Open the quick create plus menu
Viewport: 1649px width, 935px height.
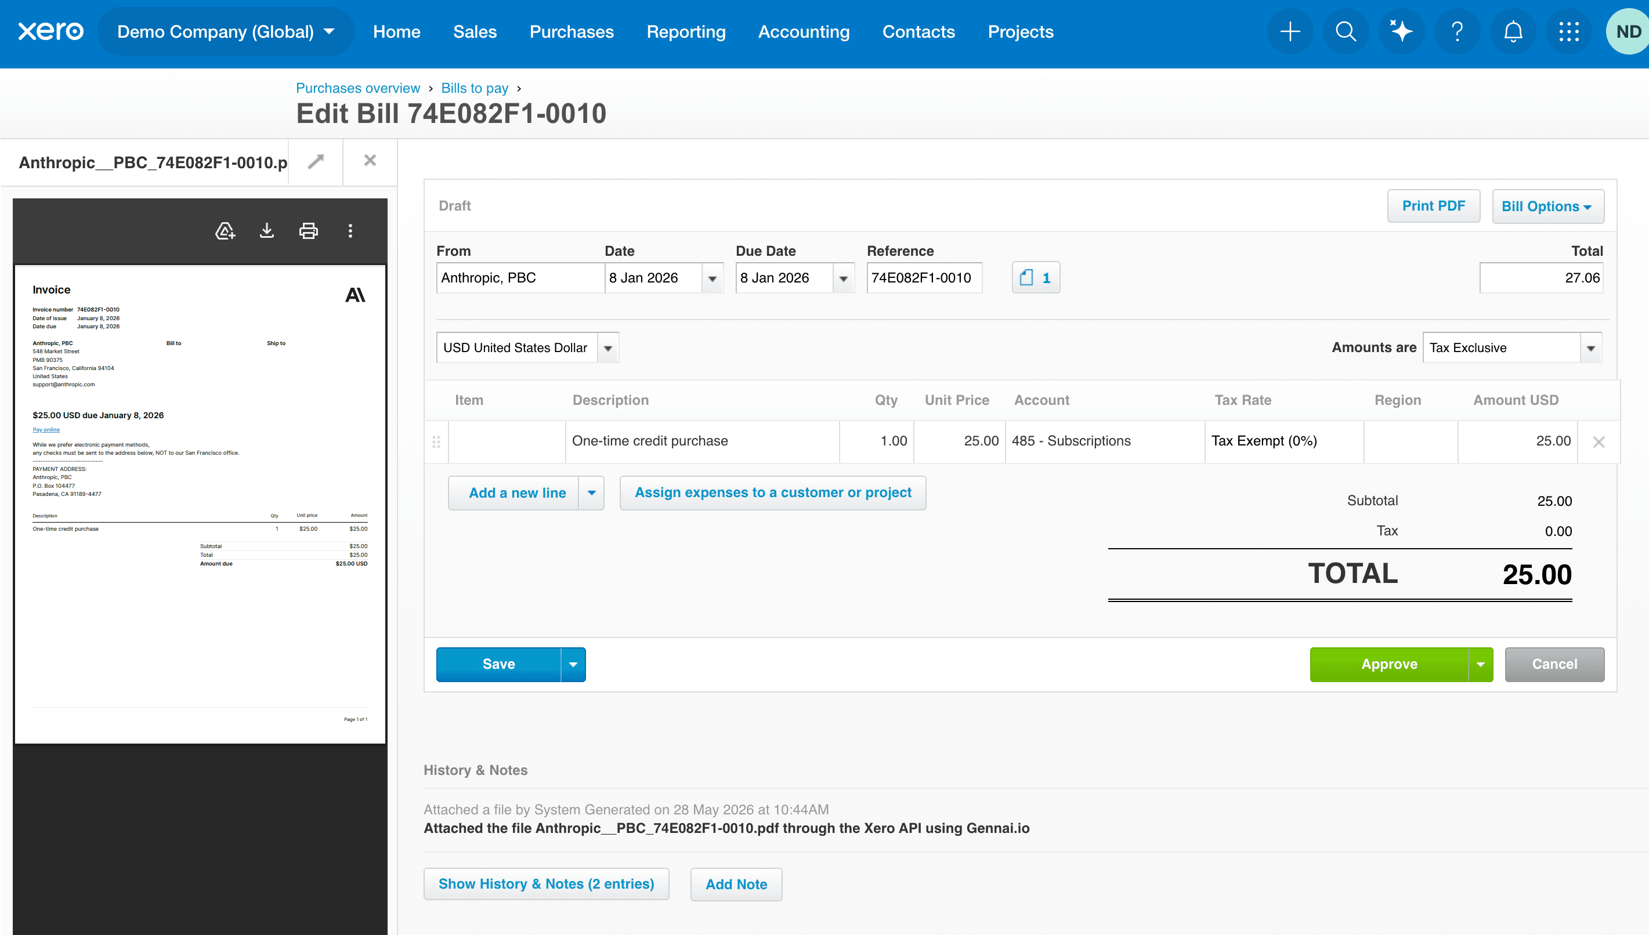(1290, 31)
